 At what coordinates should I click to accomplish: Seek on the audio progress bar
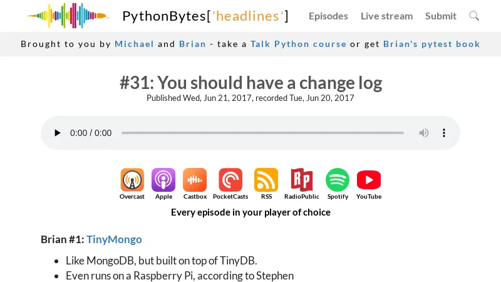click(x=262, y=133)
